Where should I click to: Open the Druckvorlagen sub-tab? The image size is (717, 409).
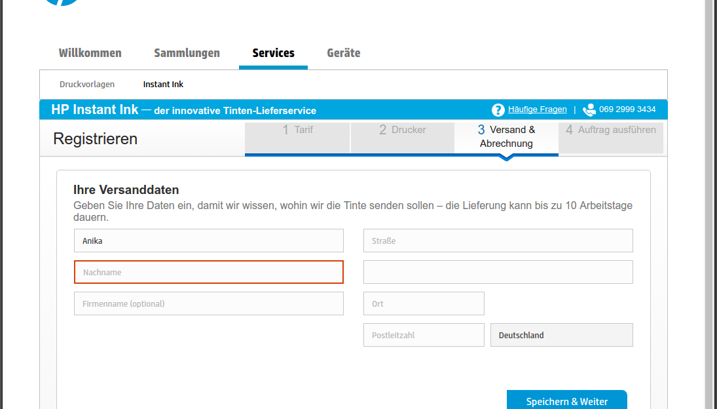[x=87, y=84]
